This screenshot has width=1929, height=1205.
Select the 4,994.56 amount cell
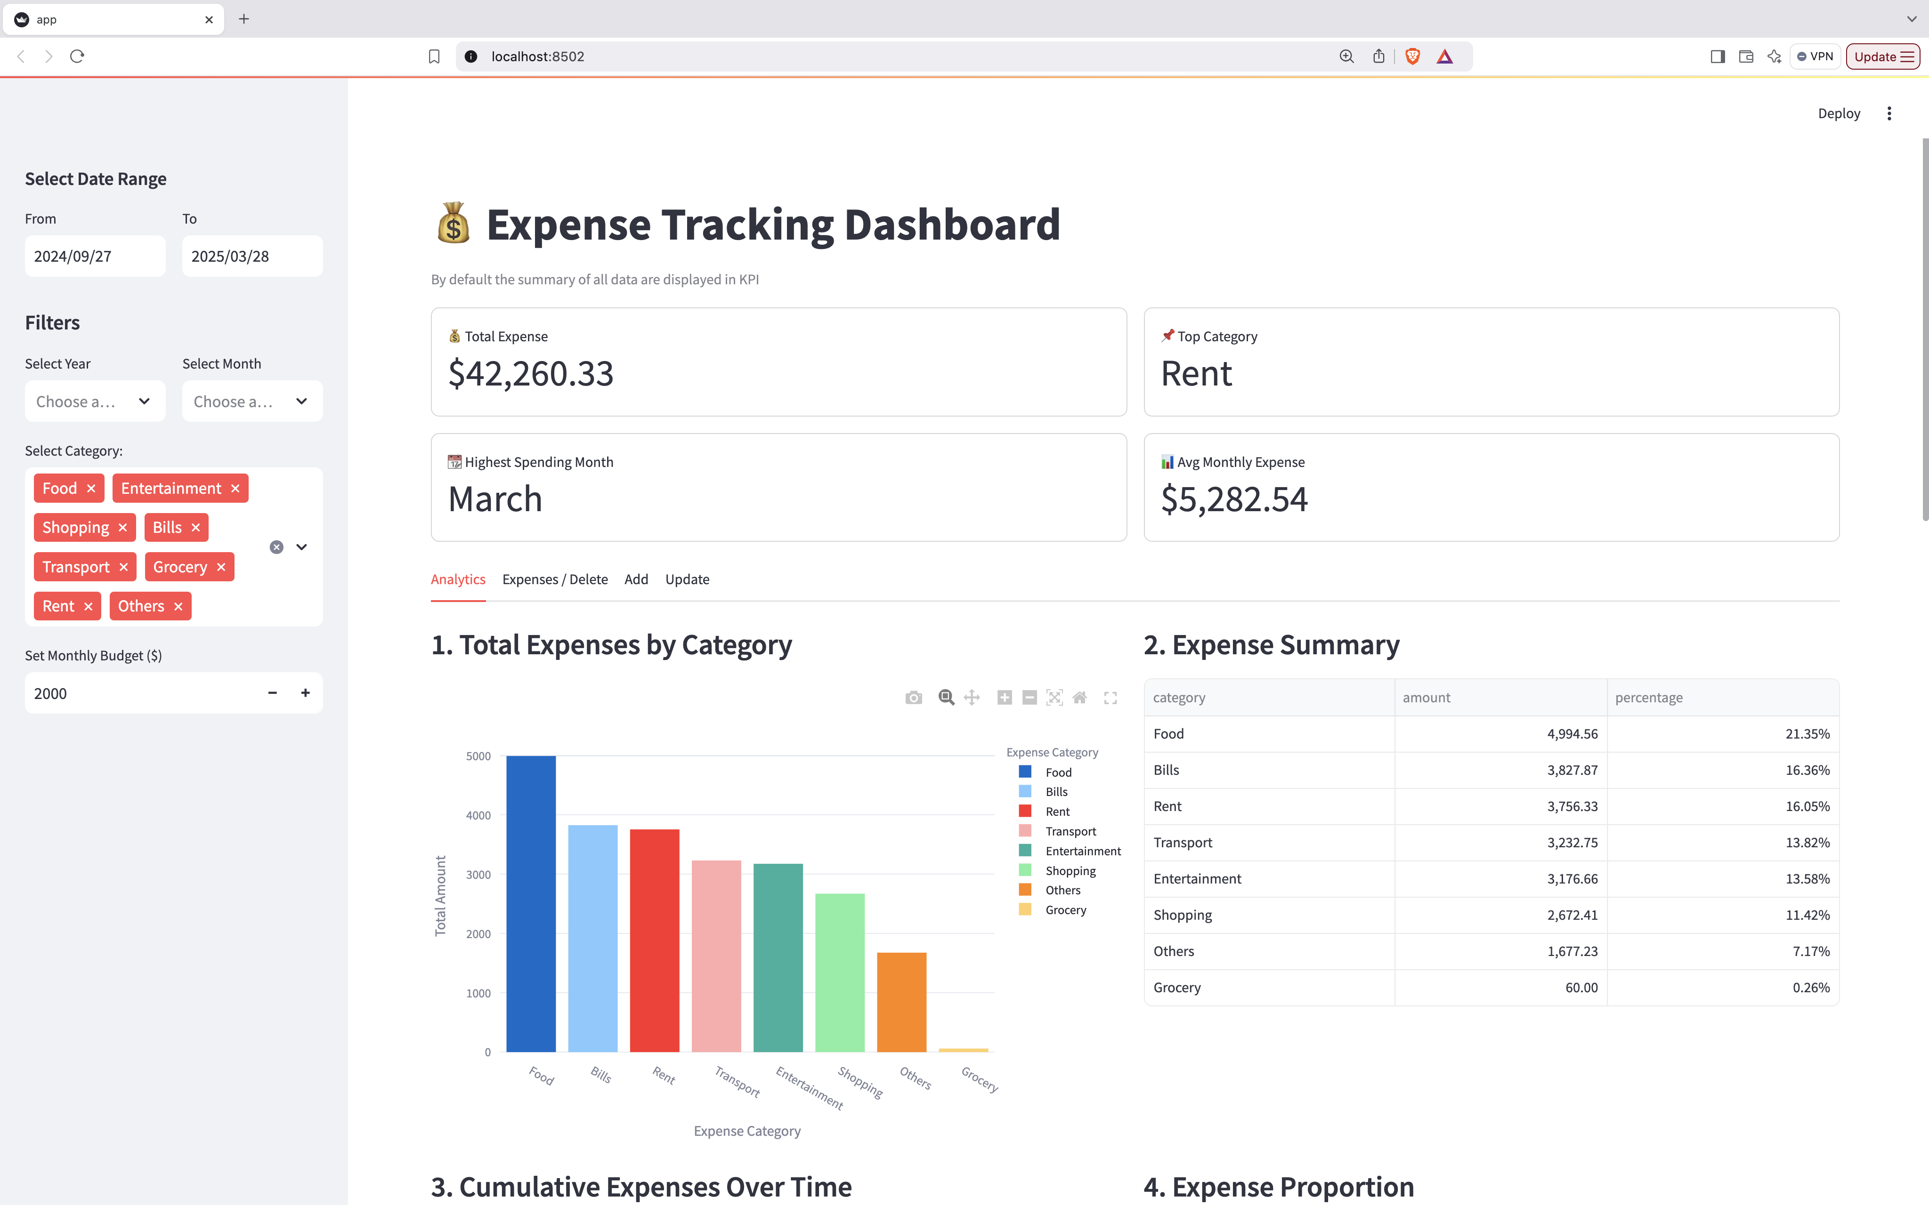pyautogui.click(x=1501, y=734)
